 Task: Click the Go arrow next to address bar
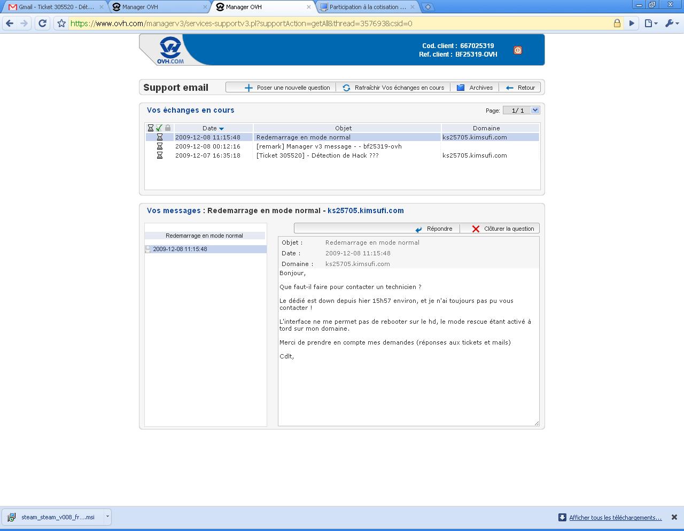click(x=632, y=24)
